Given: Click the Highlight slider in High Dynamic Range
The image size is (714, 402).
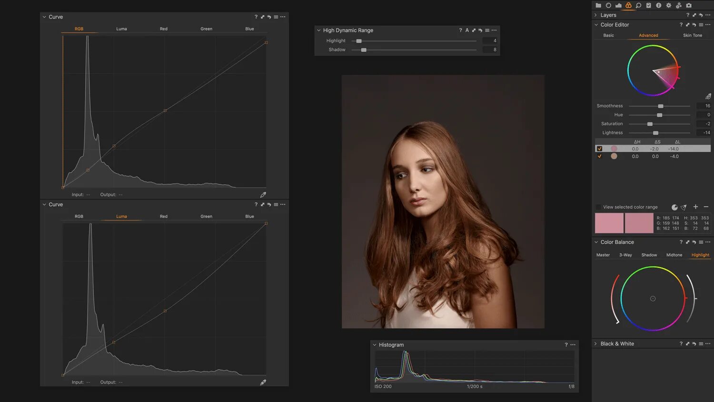Looking at the screenshot, I should click(414, 41).
